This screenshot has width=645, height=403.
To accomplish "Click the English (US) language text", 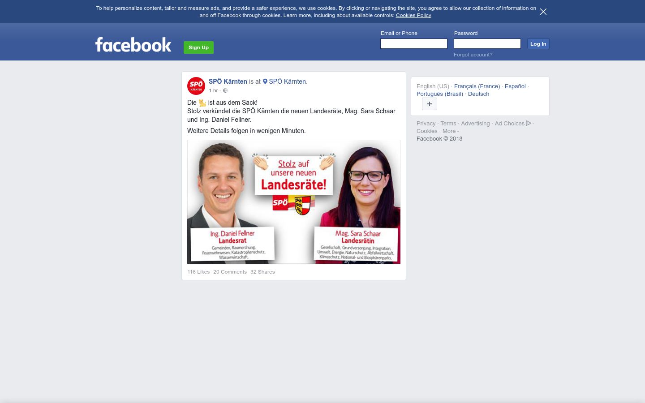I will tap(433, 86).
